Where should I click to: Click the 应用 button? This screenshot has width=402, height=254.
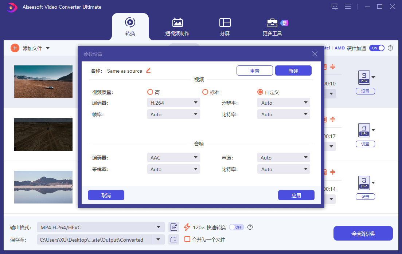(296, 195)
